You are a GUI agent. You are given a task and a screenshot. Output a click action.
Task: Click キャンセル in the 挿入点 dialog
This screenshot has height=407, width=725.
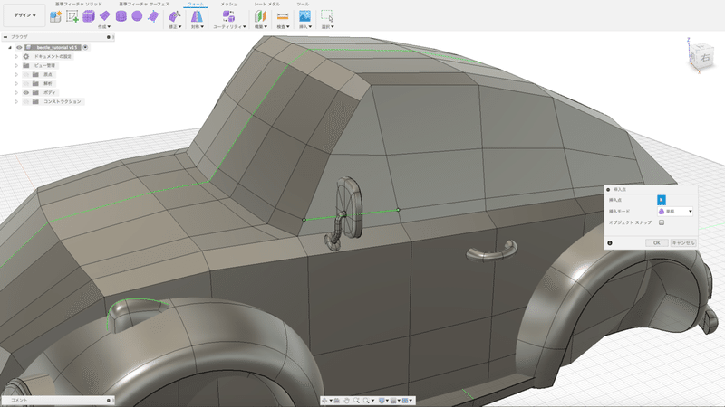(x=682, y=242)
